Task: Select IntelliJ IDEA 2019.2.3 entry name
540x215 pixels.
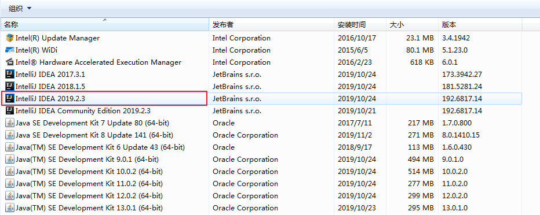Action: (50, 99)
